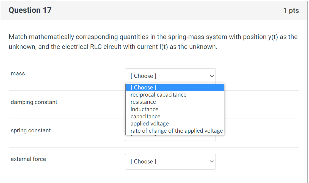The width and height of the screenshot is (309, 183).
Task: Click the "1 pts" label
Action: click(x=291, y=10)
